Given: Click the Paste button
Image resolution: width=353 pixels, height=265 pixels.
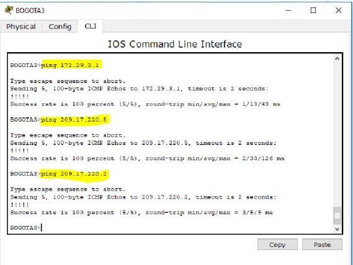Looking at the screenshot, I should 322,245.
